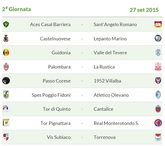
Task: Select the Cantalice team name
Action: (103, 109)
